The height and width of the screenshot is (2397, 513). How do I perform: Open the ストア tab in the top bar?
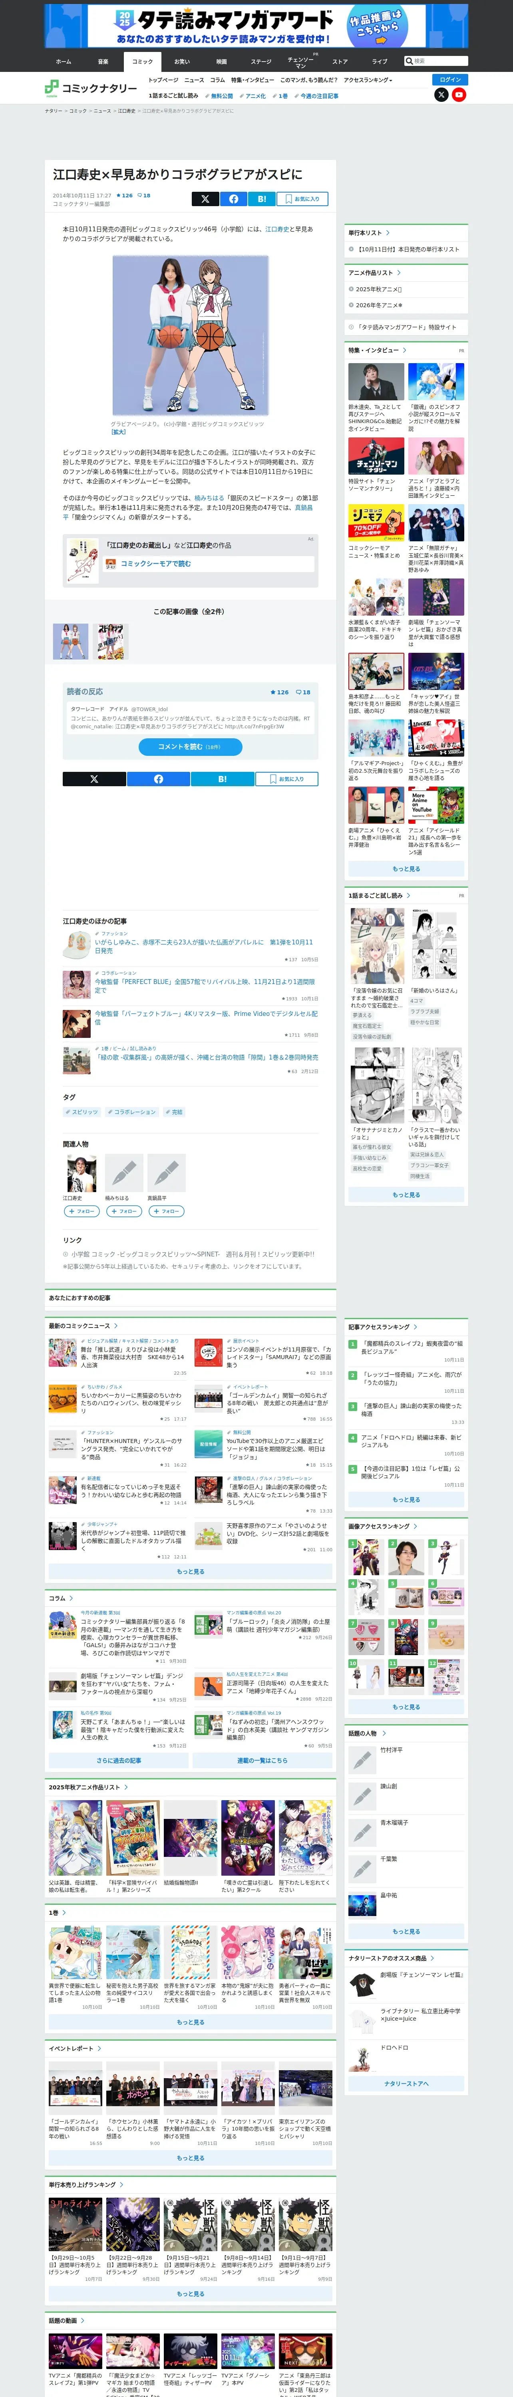point(340,62)
